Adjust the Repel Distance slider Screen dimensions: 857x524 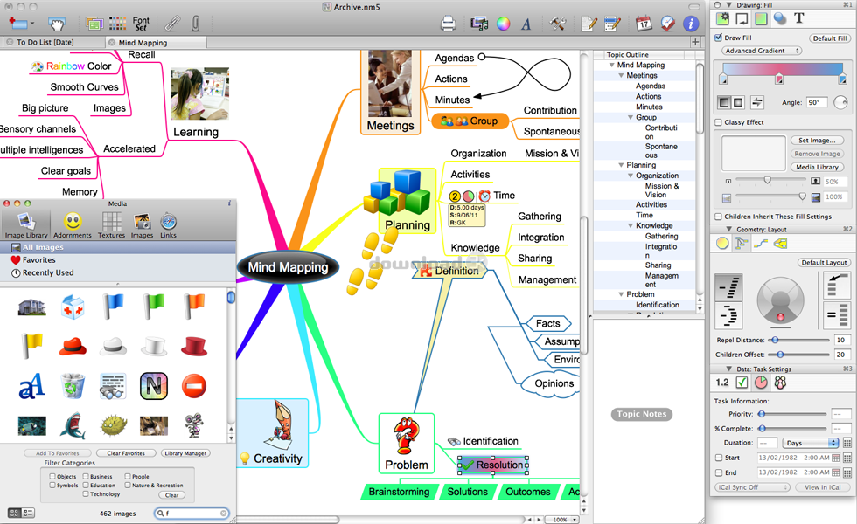[x=775, y=340]
